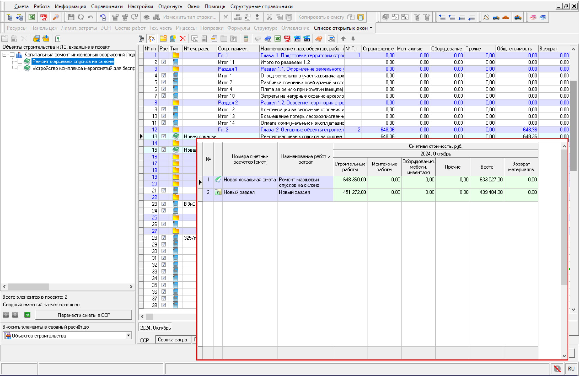Uncheck the checkbox in row 21
Image resolution: width=580 pixels, height=376 pixels.
click(x=164, y=190)
